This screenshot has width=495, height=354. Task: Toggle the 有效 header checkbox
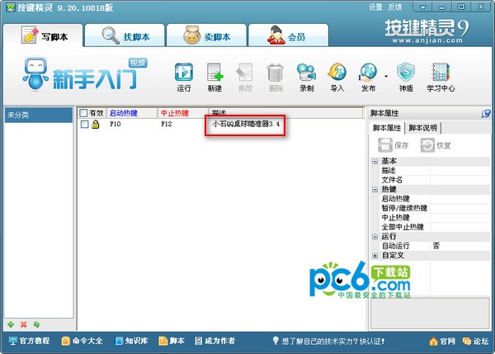pyautogui.click(x=83, y=113)
